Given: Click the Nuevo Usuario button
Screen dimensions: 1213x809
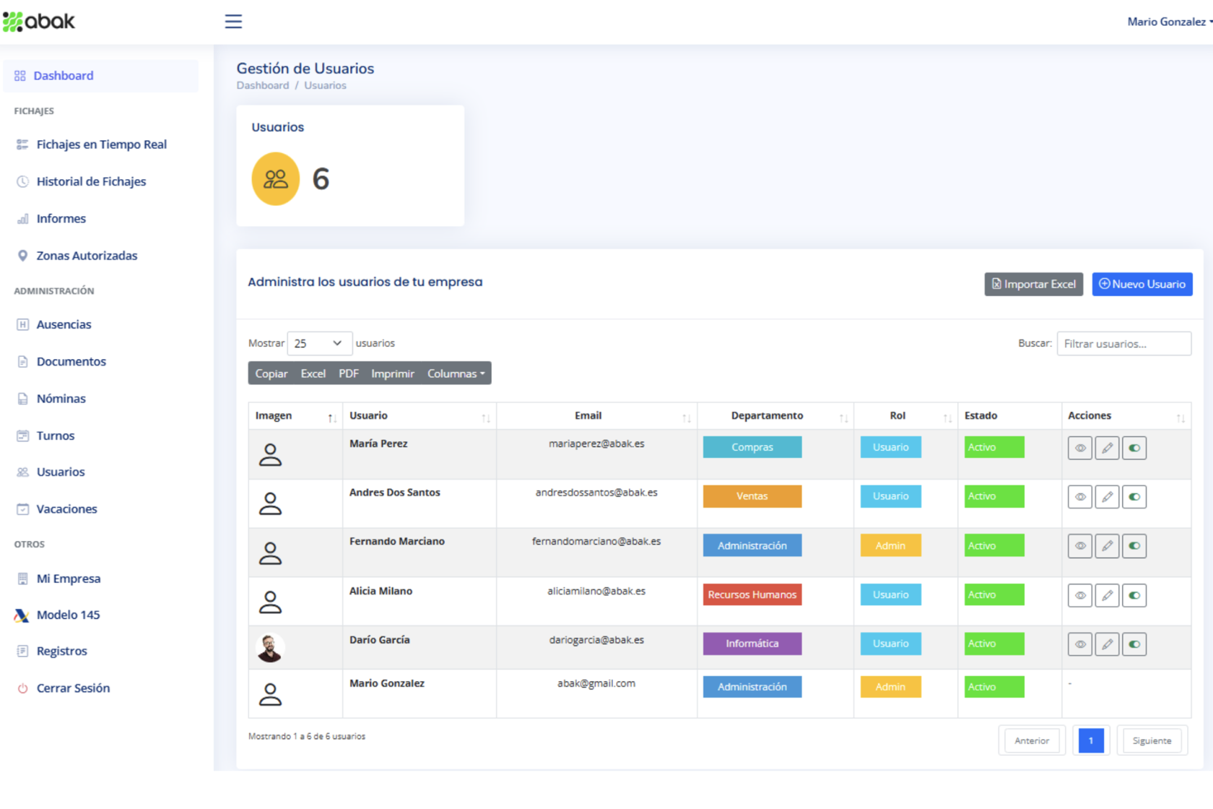Looking at the screenshot, I should (1142, 285).
